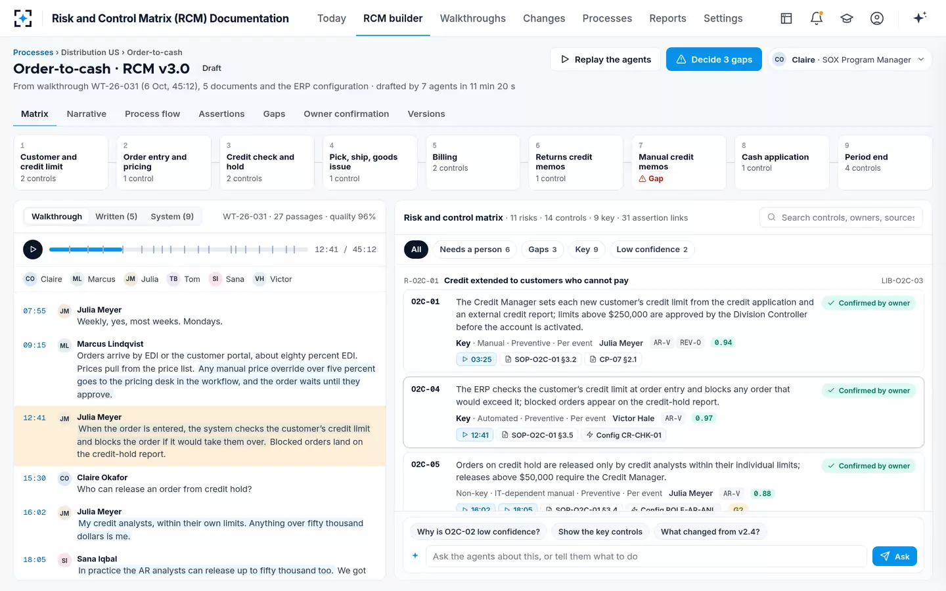
Task: Filter controls by Key 9
Action: tap(587, 250)
